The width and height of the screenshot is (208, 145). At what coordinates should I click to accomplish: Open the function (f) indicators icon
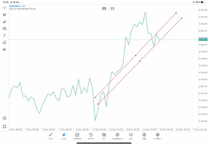click(4, 36)
